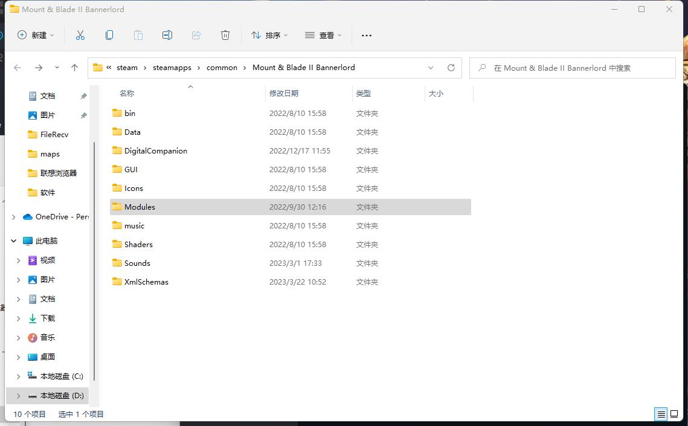Select 音乐 in navigation tree
The height and width of the screenshot is (426, 688).
click(41, 338)
